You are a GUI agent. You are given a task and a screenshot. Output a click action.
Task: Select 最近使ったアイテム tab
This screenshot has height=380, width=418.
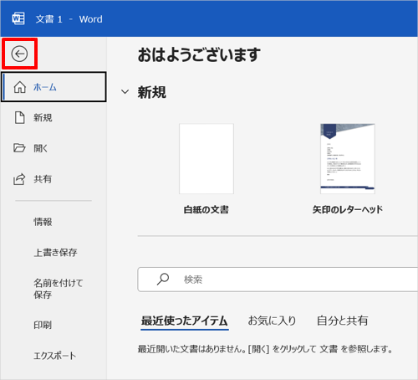coord(185,321)
